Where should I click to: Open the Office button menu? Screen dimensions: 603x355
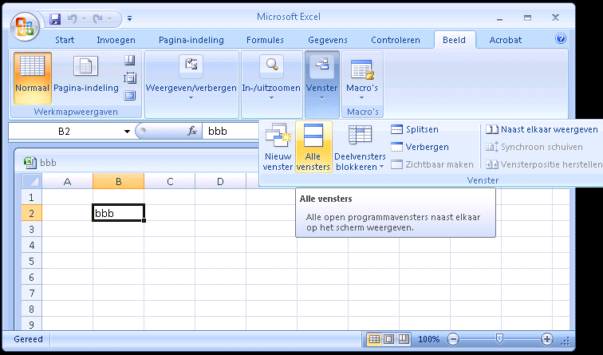pos(25,27)
